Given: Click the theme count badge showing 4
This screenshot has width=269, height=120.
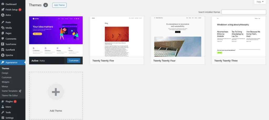Looking at the screenshot, I should 45,5.
